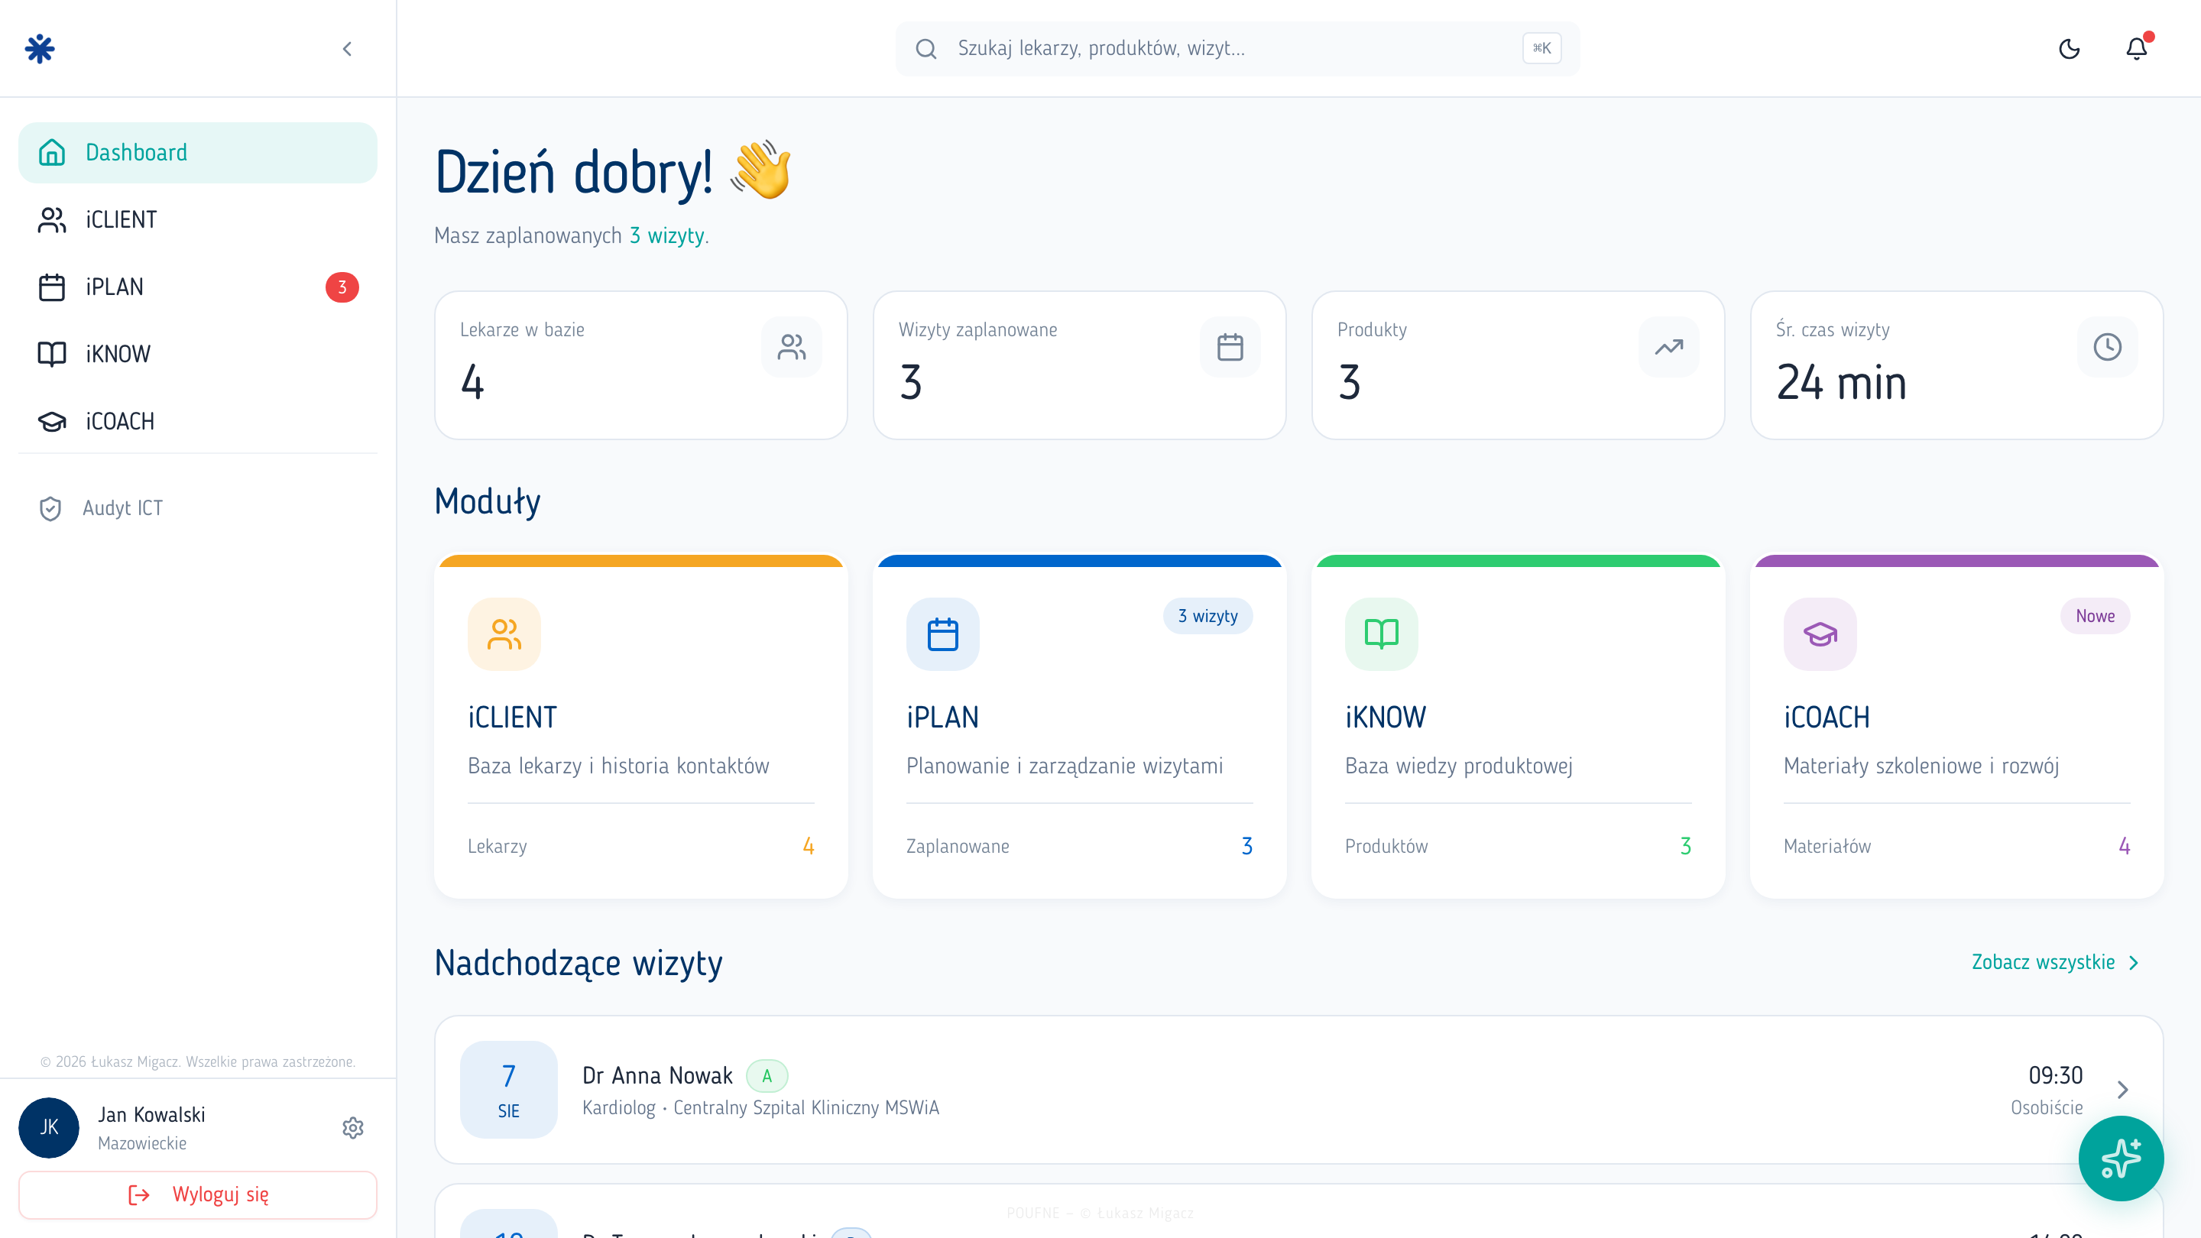2201x1238 pixels.
Task: Click the red iPLAN notification badge
Action: tap(342, 287)
